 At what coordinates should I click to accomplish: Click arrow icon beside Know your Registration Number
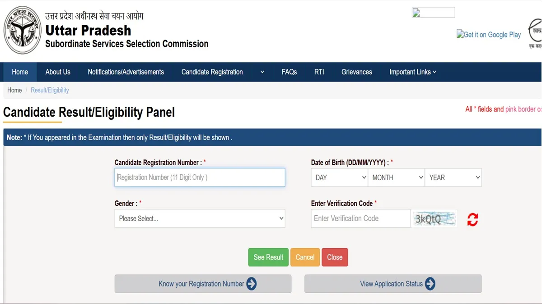(252, 284)
